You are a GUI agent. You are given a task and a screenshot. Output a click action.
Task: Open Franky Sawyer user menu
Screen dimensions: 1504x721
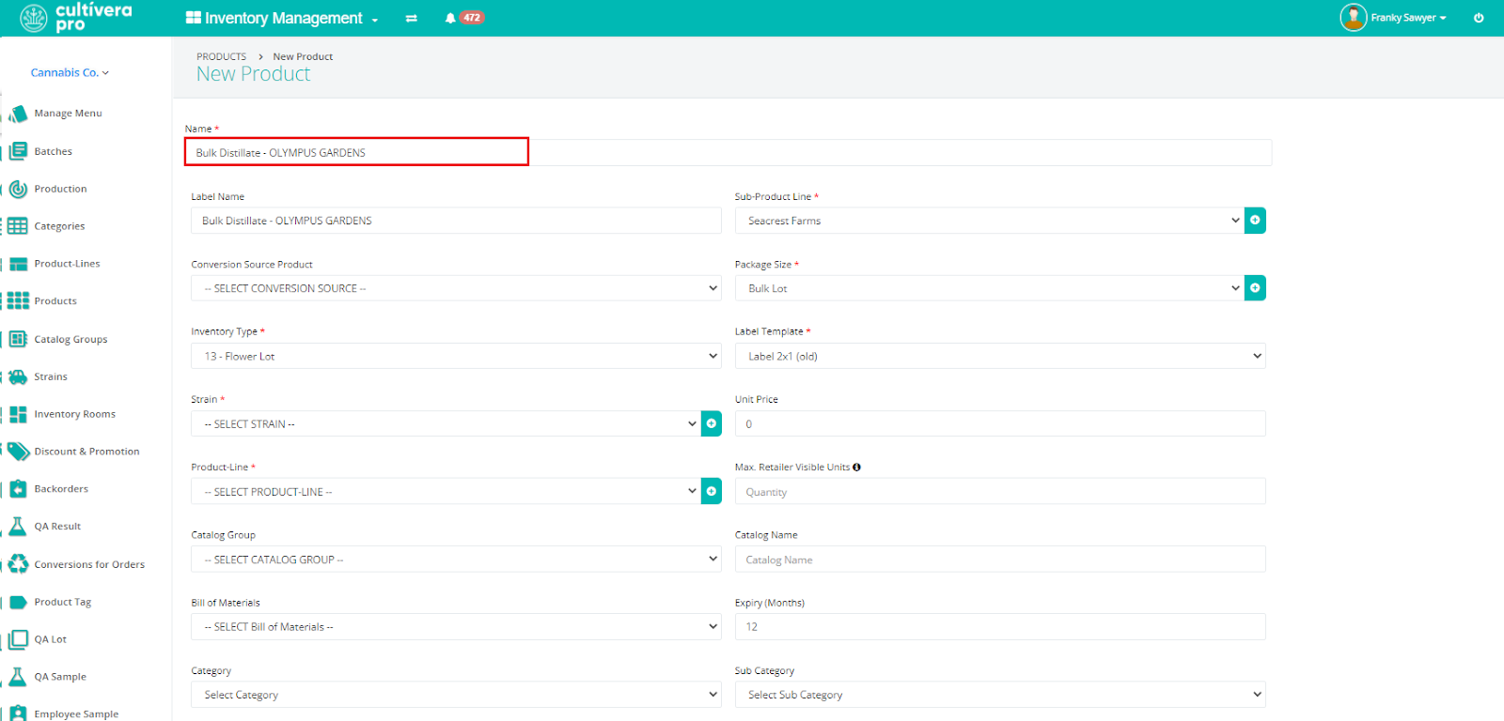click(1393, 18)
